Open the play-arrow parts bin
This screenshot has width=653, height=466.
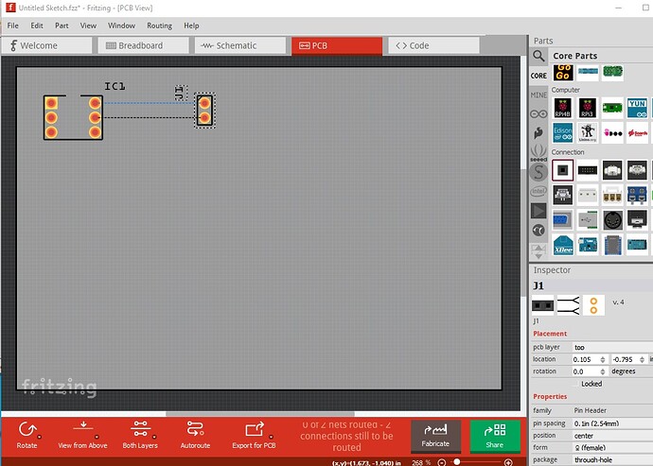click(538, 211)
